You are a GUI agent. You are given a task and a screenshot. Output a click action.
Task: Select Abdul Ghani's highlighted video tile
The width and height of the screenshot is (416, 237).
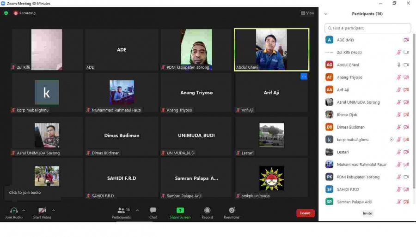pos(271,49)
